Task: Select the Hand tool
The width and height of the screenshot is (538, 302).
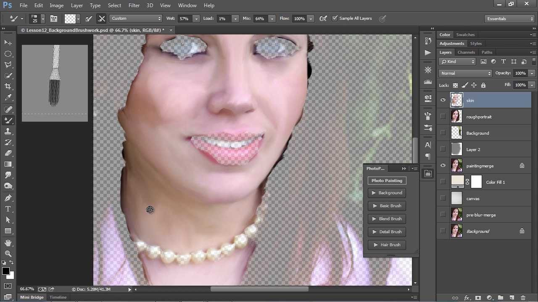Action: [x=8, y=243]
